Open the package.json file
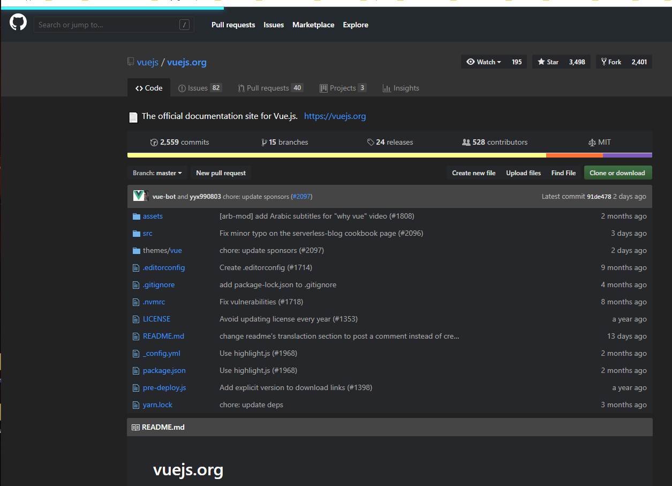Image resolution: width=672 pixels, height=486 pixels. 164,371
